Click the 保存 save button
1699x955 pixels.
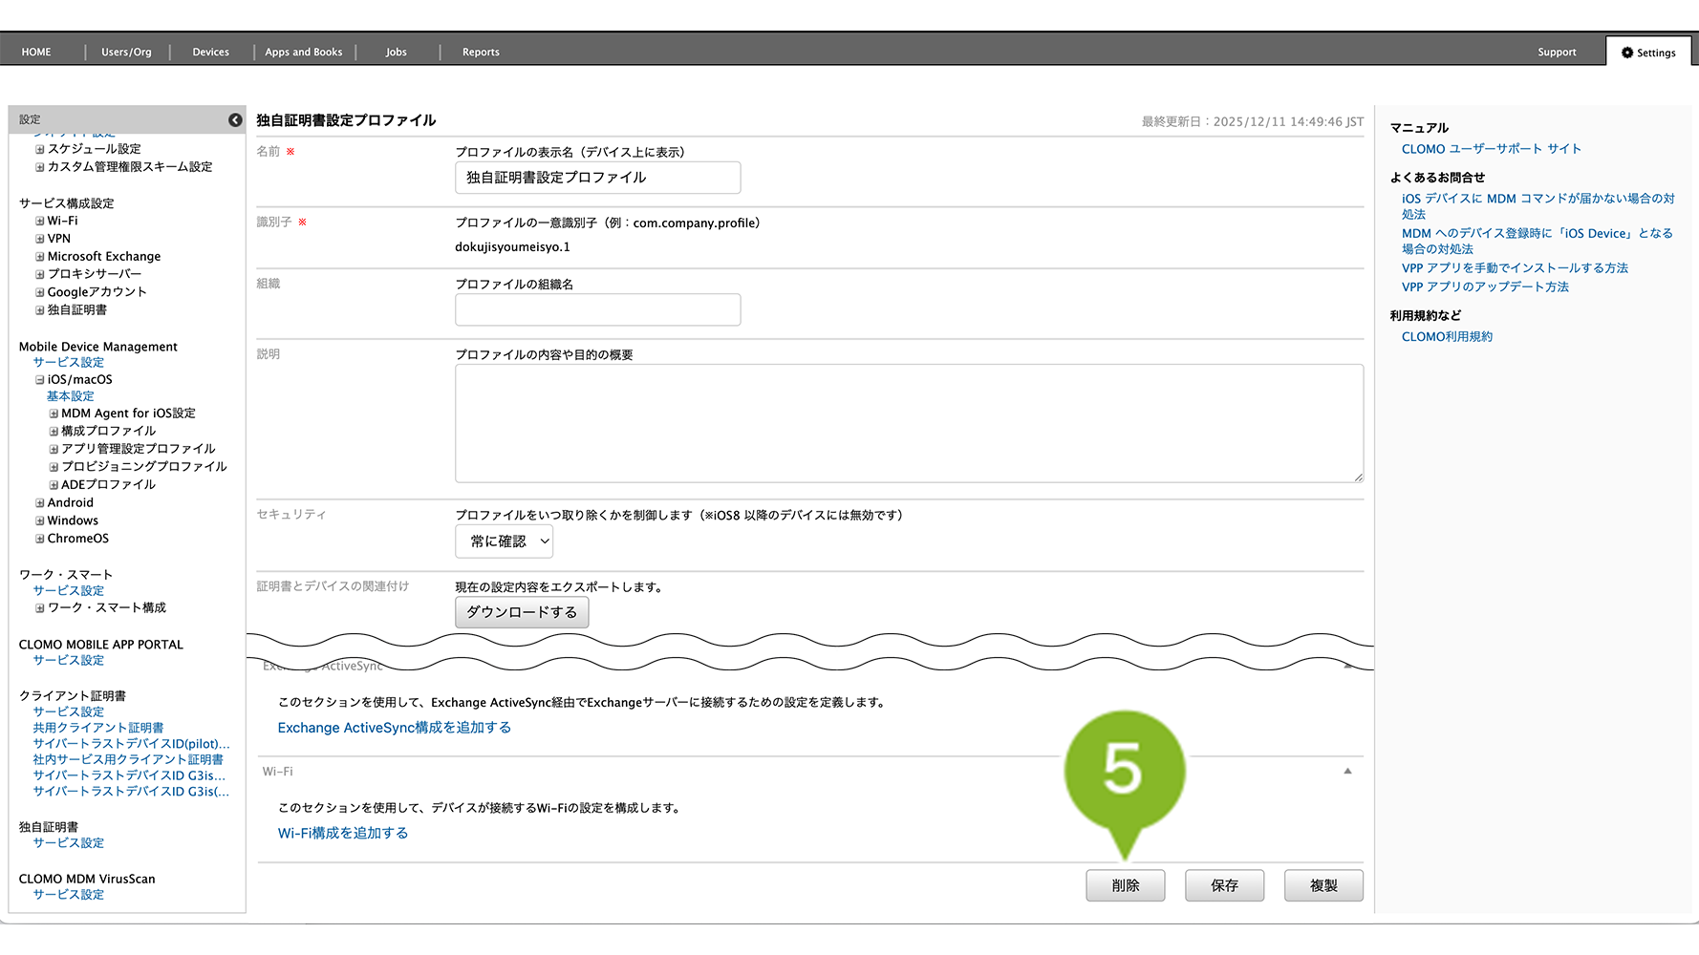pos(1224,885)
